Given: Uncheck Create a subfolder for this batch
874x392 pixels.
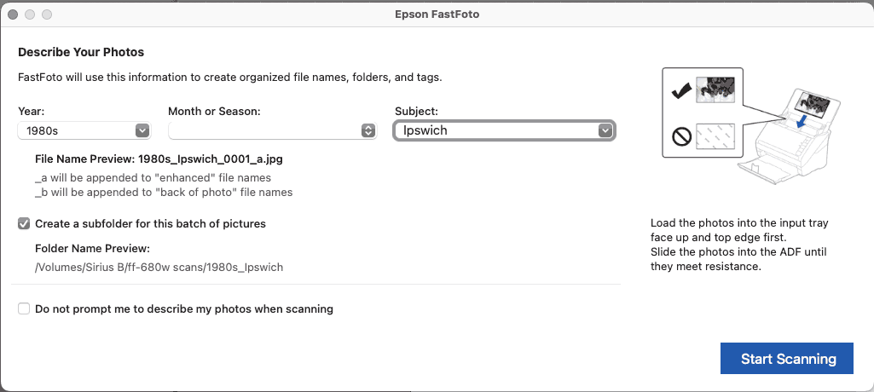Looking at the screenshot, I should (24, 224).
